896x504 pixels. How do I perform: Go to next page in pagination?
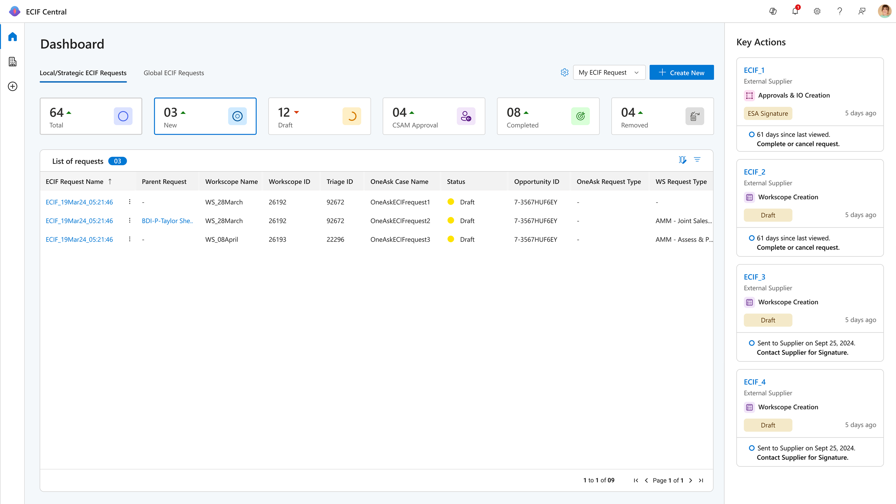click(x=691, y=480)
